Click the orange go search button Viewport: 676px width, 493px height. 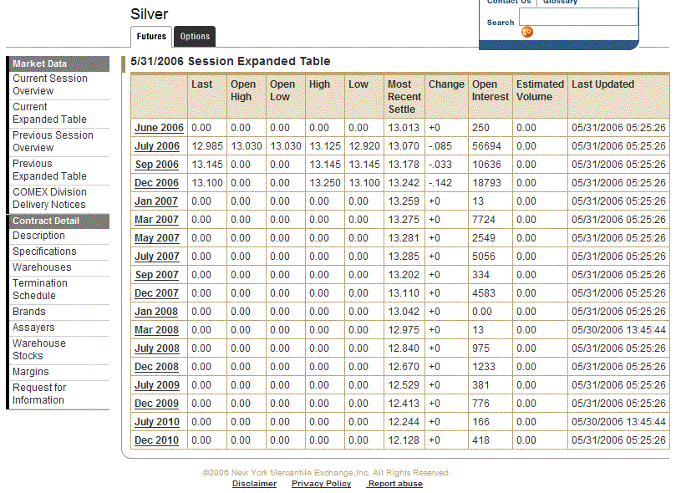tap(526, 32)
